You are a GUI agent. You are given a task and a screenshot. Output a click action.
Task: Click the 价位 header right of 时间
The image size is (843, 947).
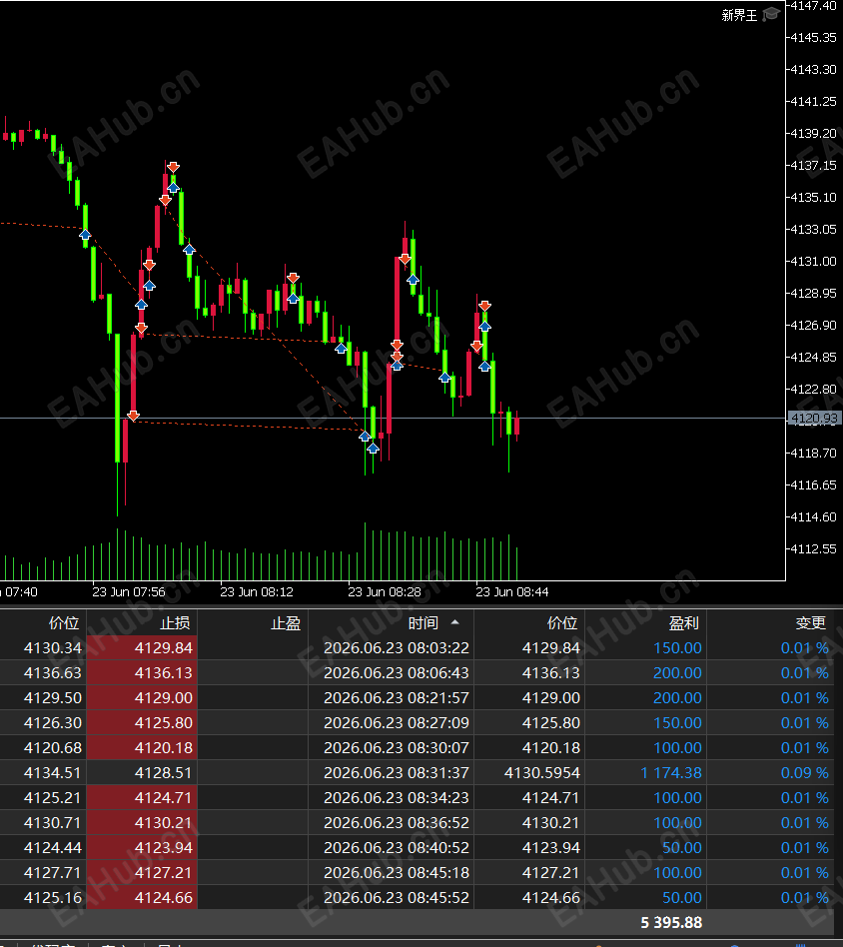529,622
